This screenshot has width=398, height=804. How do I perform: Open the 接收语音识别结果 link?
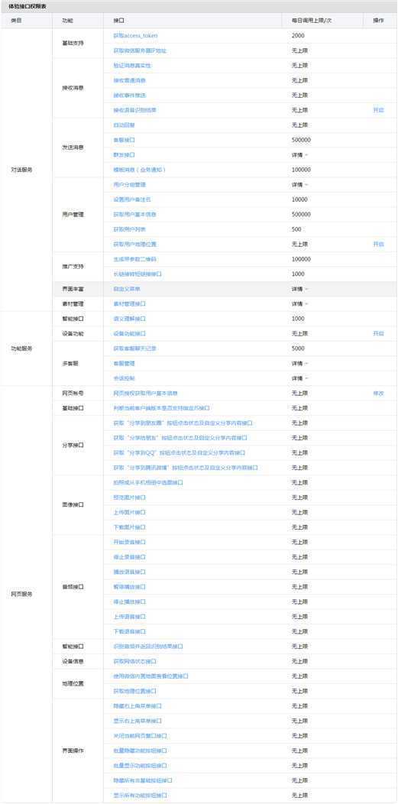click(134, 110)
